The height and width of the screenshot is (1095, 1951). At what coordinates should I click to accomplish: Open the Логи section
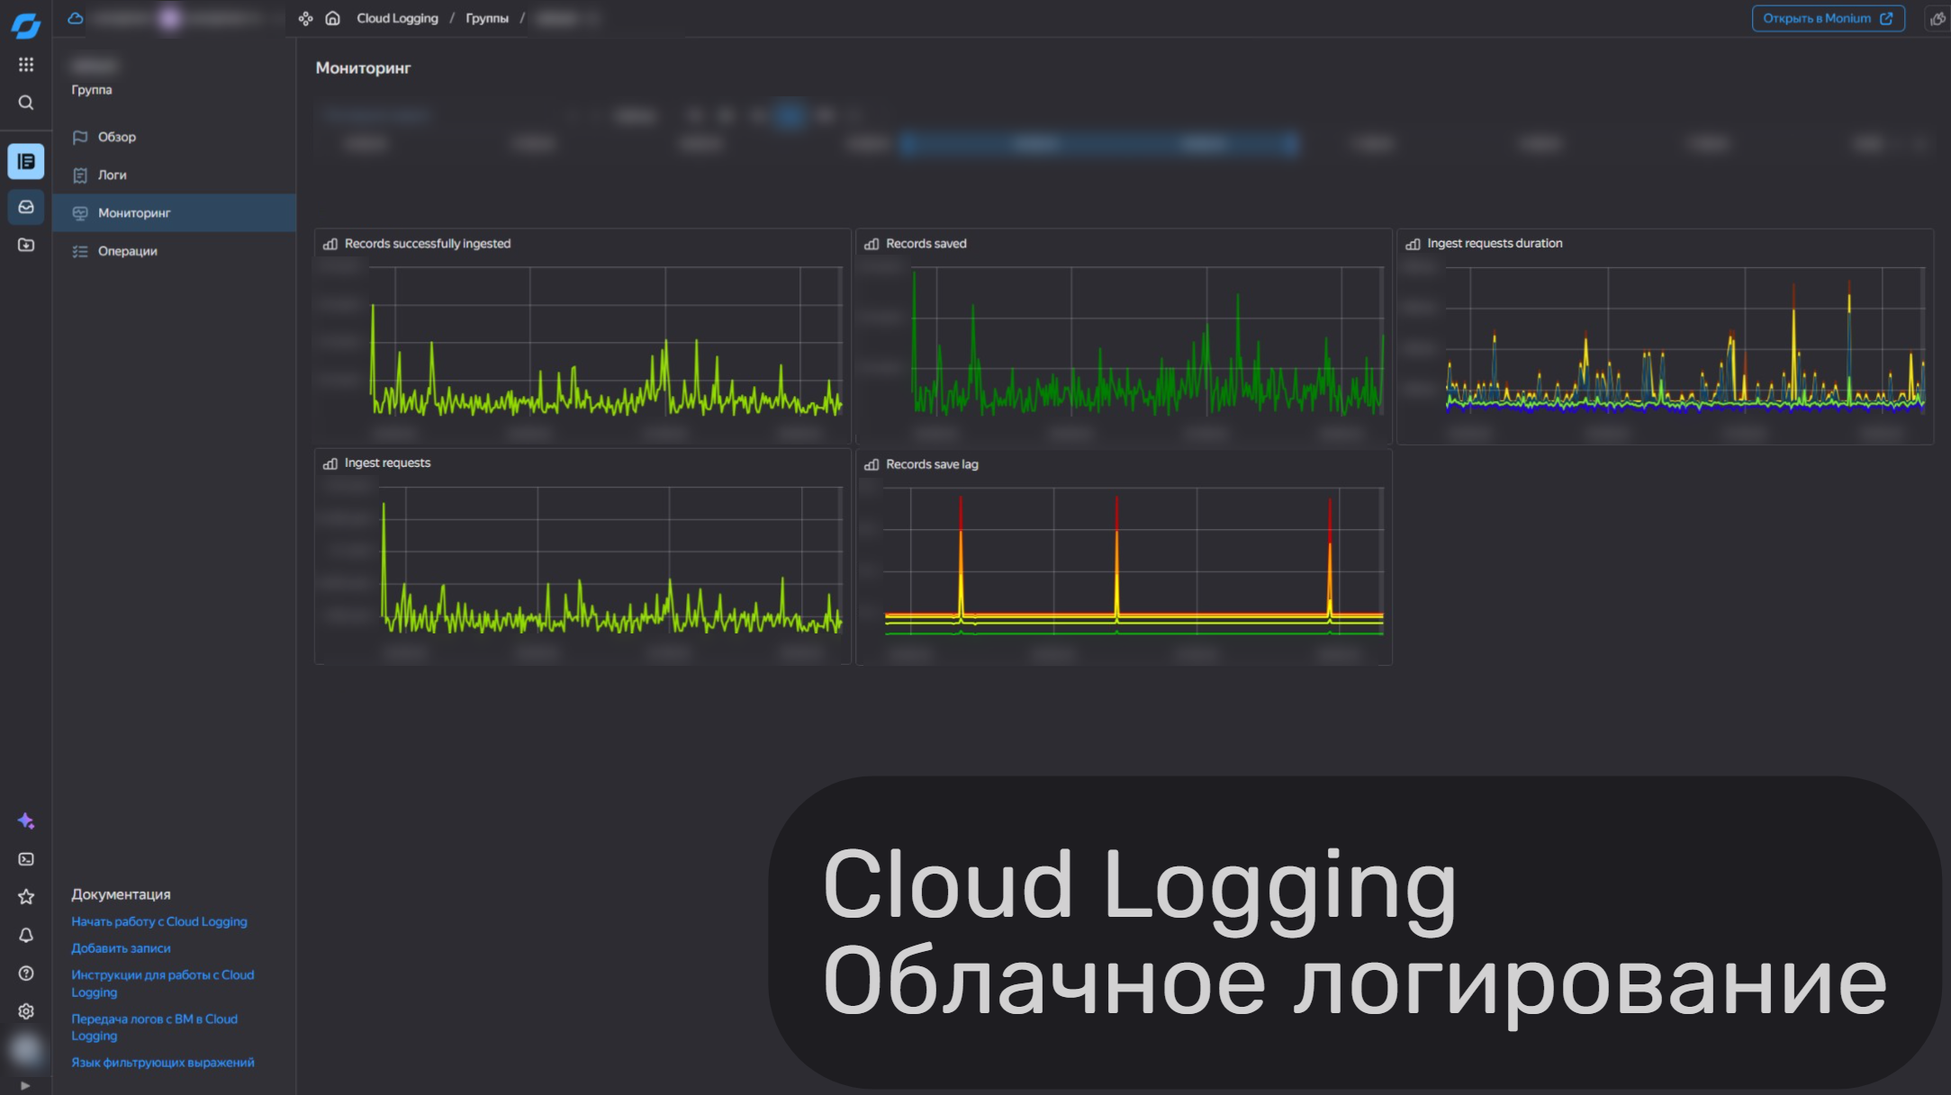tap(175, 175)
